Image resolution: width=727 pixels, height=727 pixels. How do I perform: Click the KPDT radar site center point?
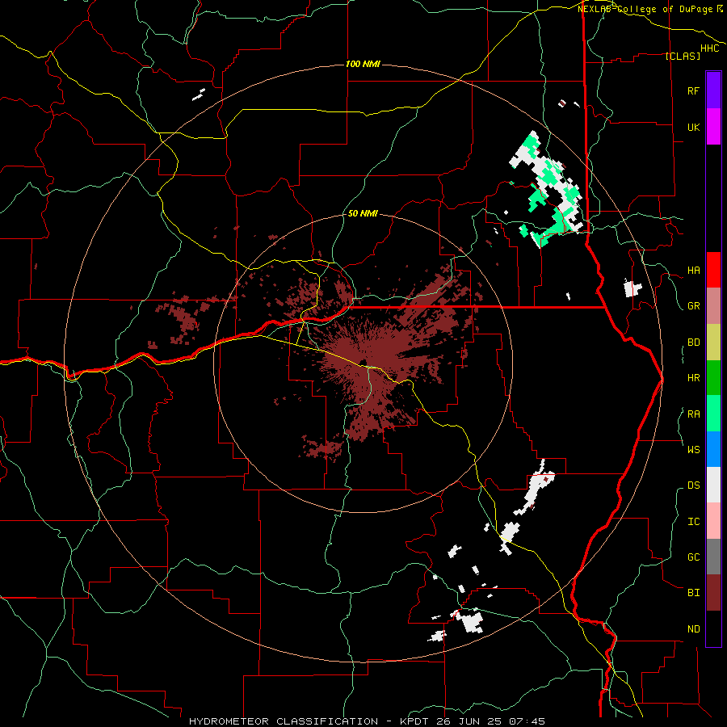(363, 363)
